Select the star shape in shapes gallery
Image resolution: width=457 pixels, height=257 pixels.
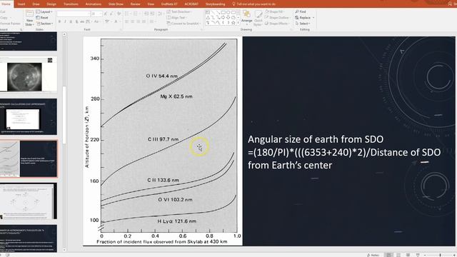tap(233, 22)
